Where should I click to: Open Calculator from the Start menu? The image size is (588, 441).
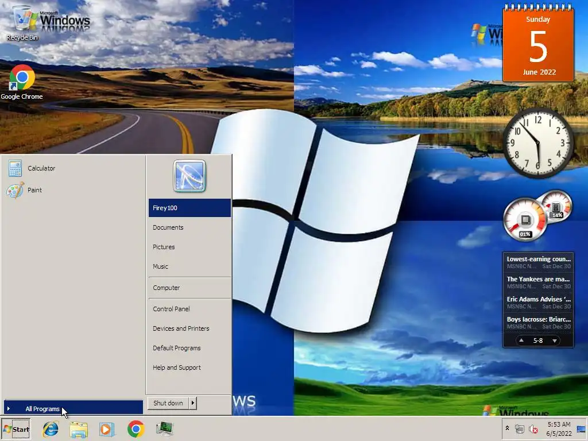click(x=73, y=168)
